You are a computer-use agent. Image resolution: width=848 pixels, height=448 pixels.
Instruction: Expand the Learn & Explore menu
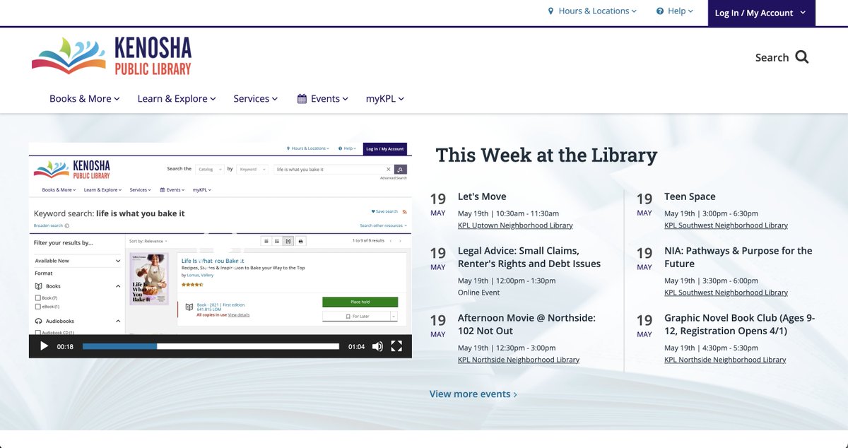(x=177, y=99)
